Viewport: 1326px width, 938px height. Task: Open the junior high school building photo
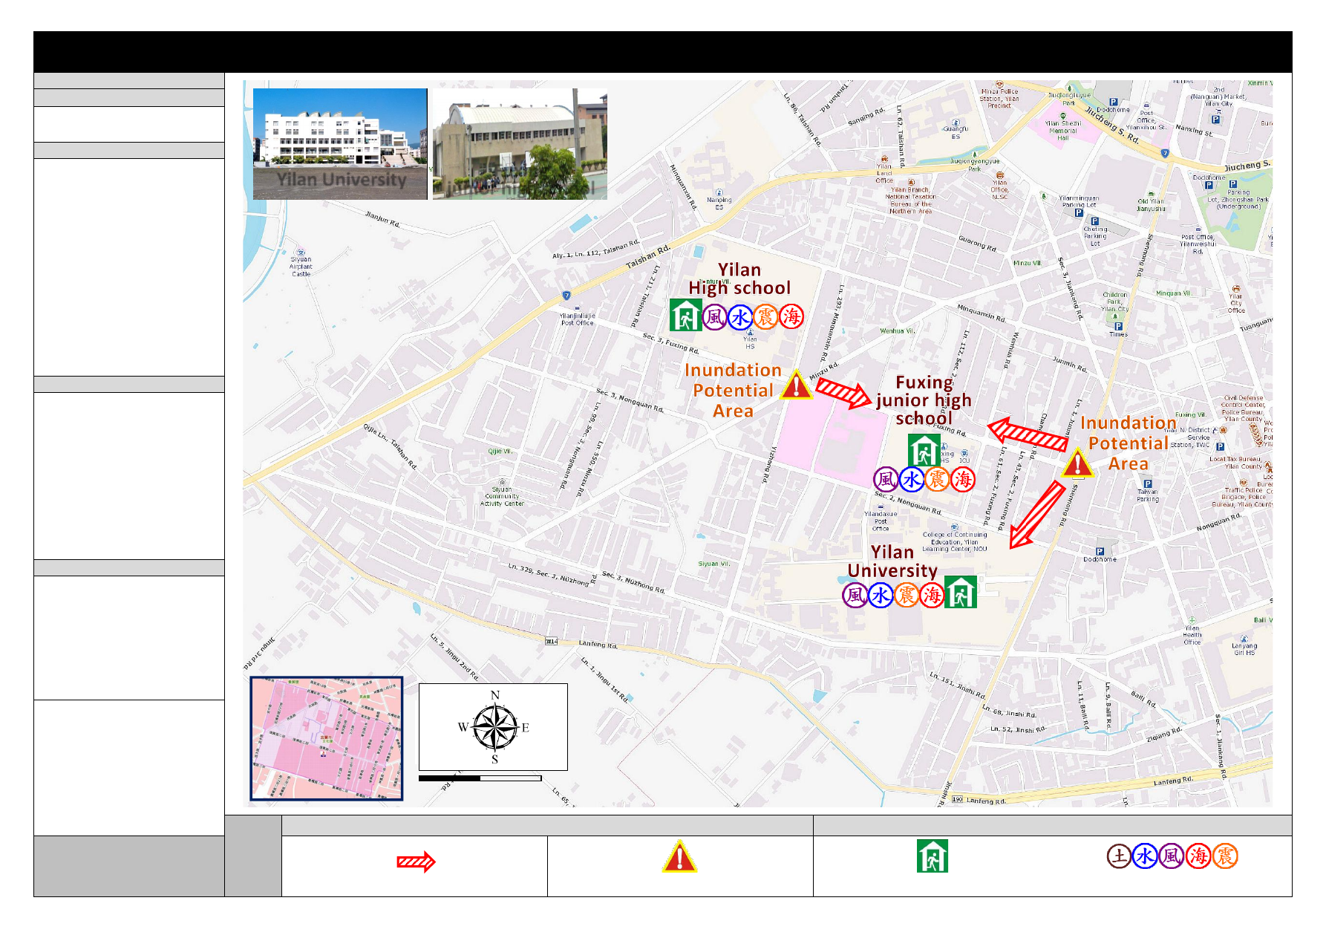coord(520,144)
